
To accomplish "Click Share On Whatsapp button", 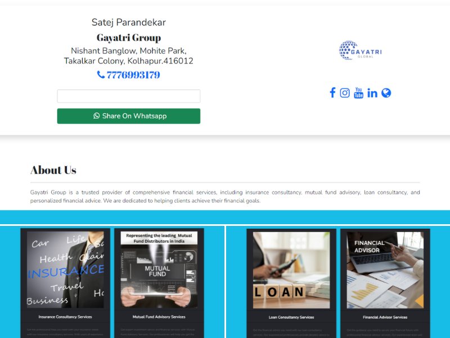I will (129, 116).
